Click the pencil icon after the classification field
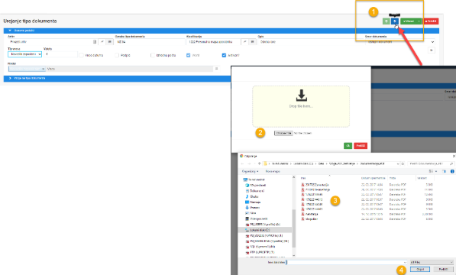The width and height of the screenshot is (456, 275). click(245, 42)
